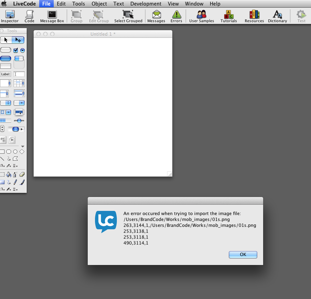Select the oval graphic tool

click(15, 152)
